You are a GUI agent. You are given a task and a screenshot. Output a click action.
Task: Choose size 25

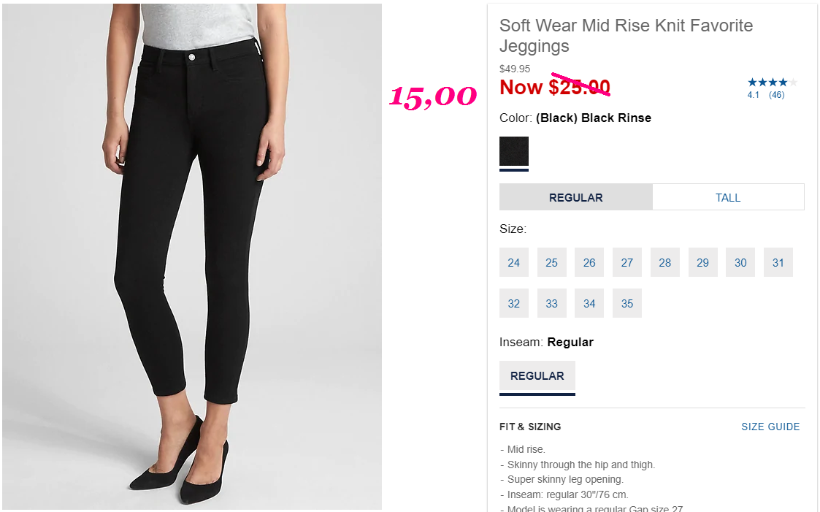click(x=552, y=262)
